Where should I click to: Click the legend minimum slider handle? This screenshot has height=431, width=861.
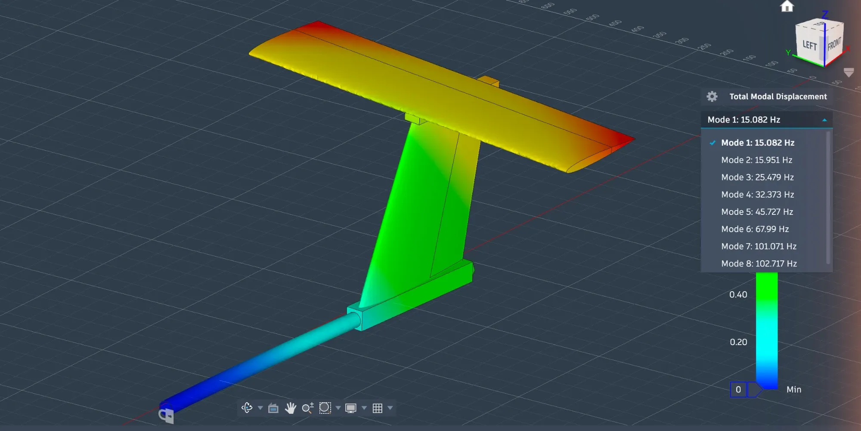[x=755, y=390]
